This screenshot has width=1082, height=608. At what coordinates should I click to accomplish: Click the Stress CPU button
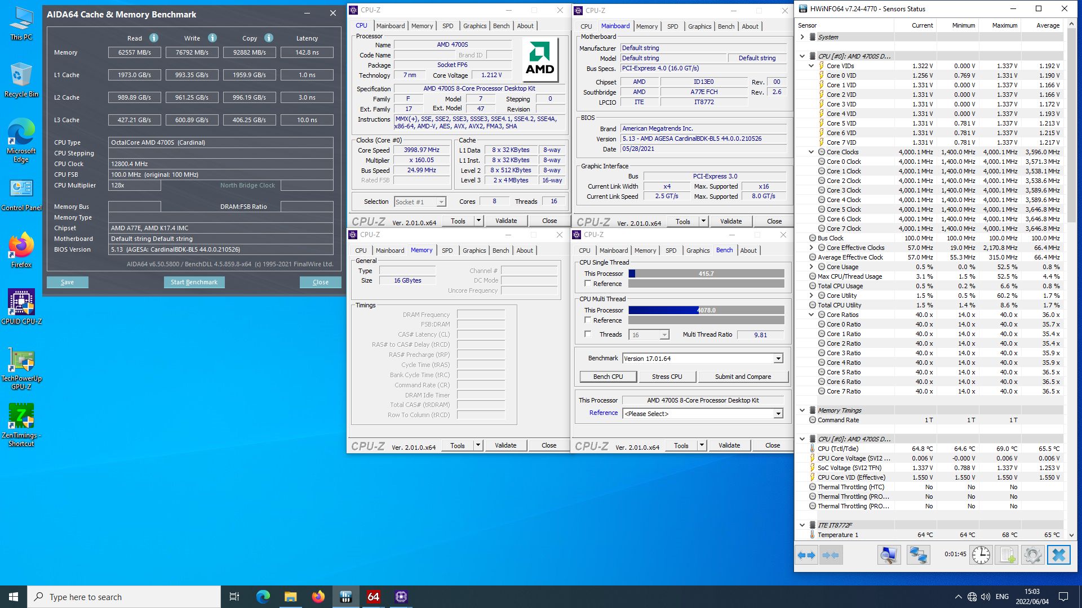pos(667,377)
